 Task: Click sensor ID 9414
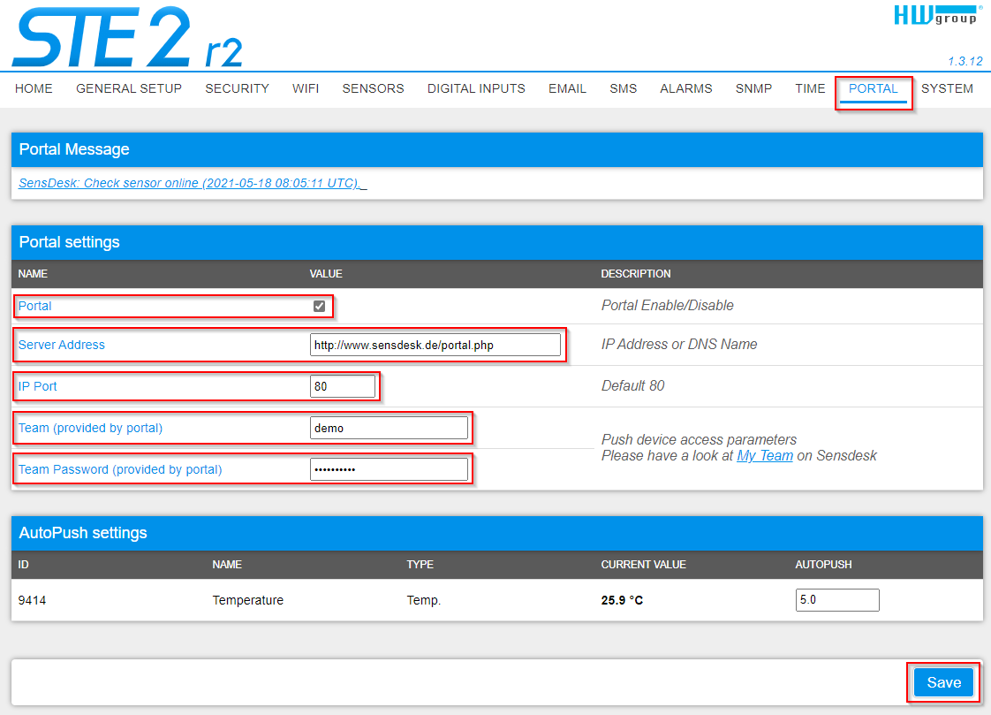pyautogui.click(x=32, y=600)
